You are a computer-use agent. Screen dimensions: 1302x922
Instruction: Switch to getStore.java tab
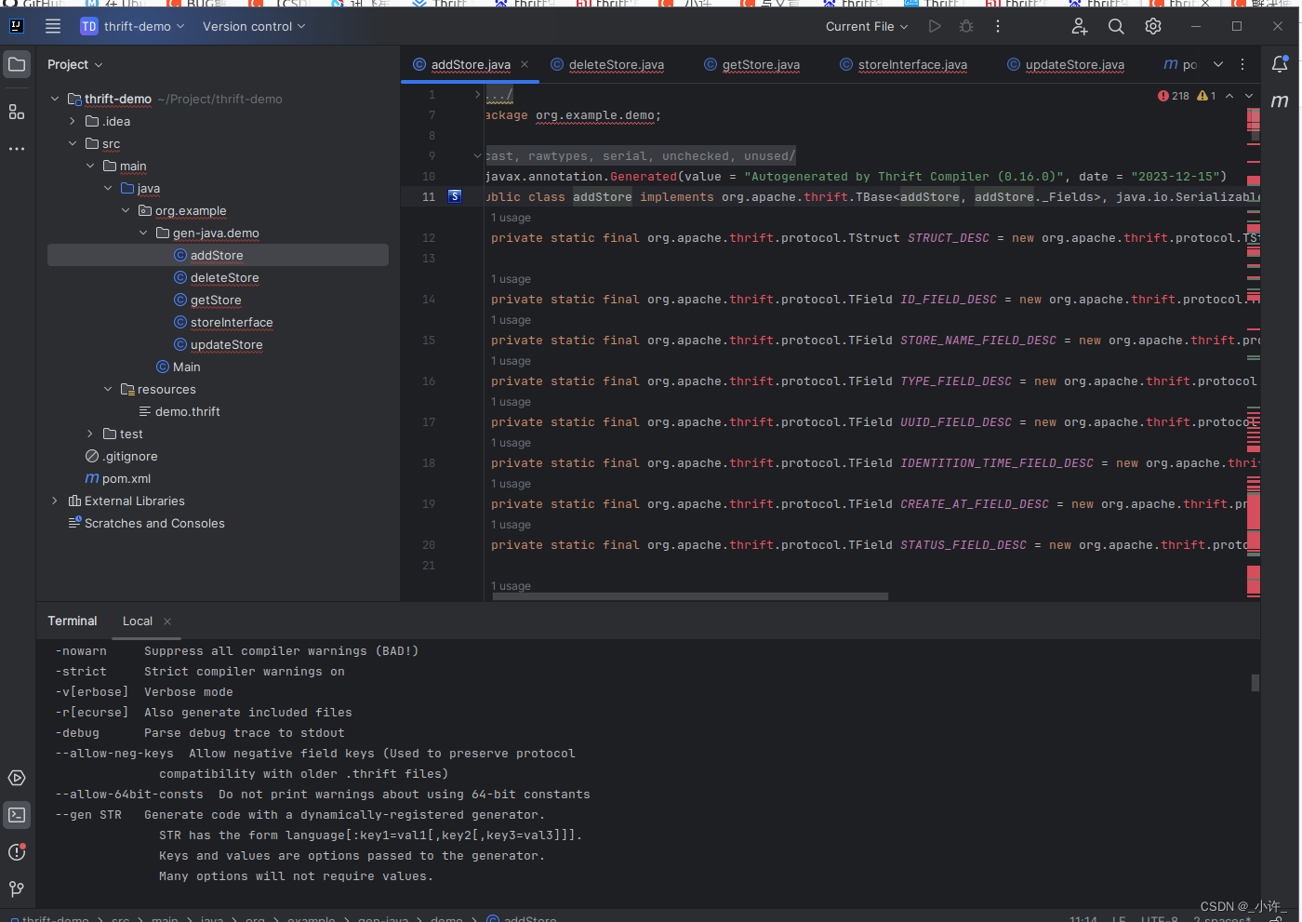pyautogui.click(x=751, y=64)
